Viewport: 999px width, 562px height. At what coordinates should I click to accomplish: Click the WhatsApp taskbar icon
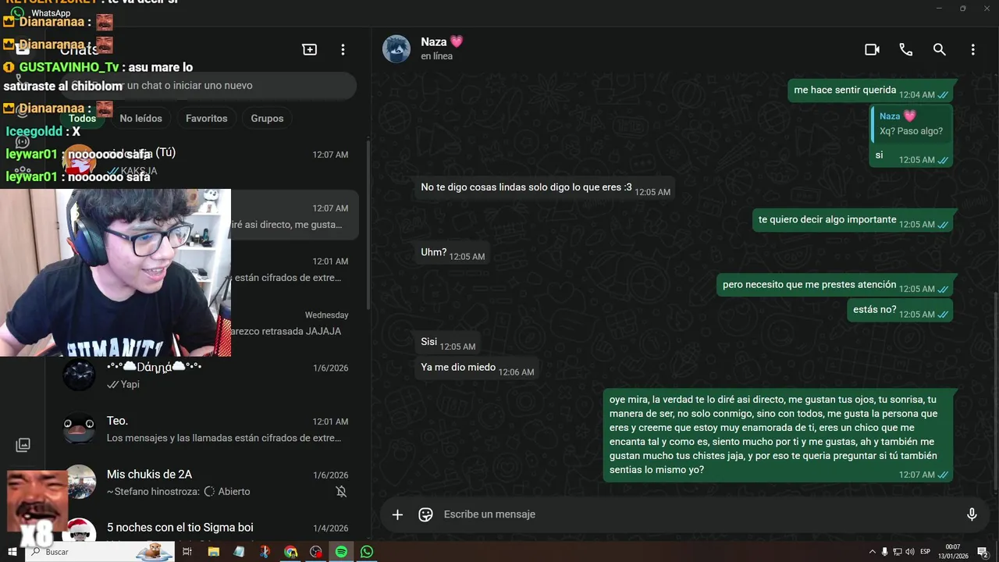(367, 552)
